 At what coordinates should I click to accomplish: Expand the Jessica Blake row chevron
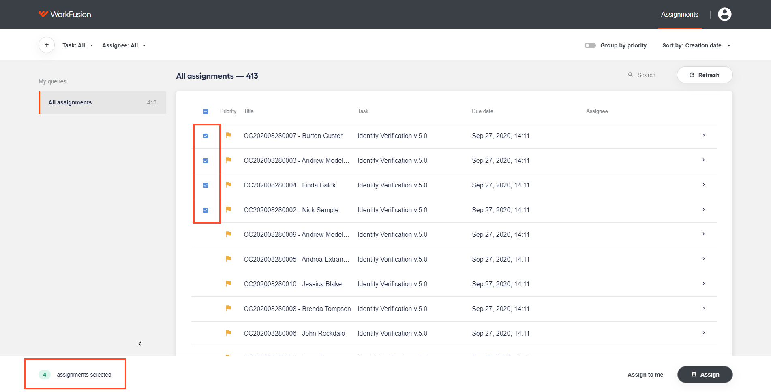704,283
